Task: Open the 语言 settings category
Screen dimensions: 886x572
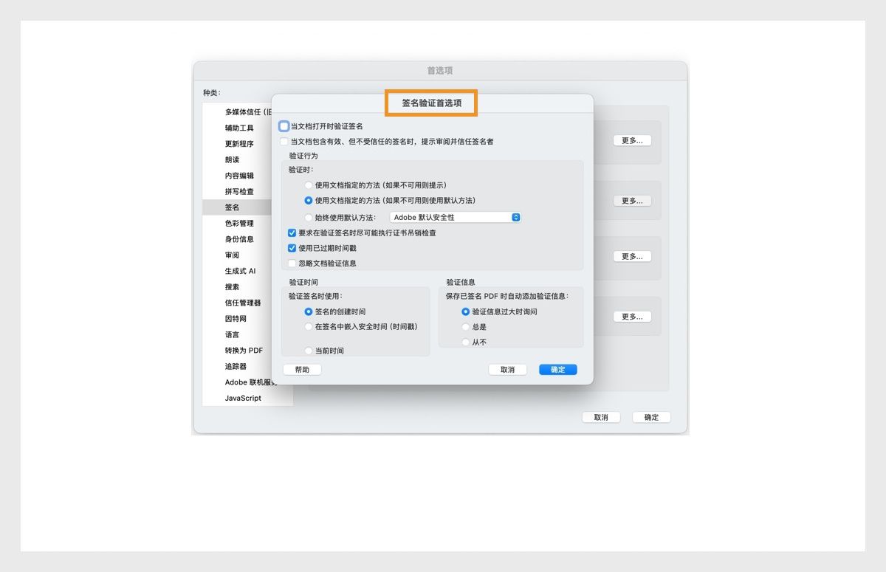Action: [x=233, y=334]
